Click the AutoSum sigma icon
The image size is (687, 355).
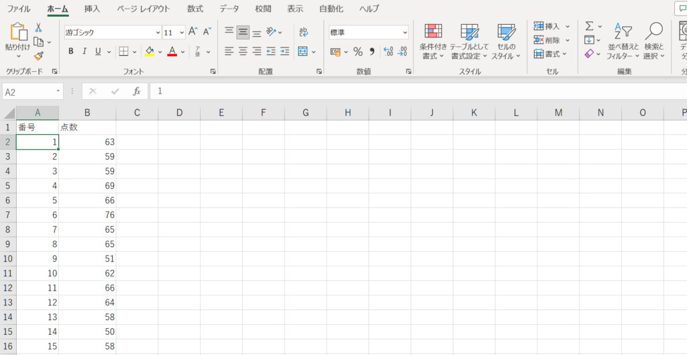point(590,26)
